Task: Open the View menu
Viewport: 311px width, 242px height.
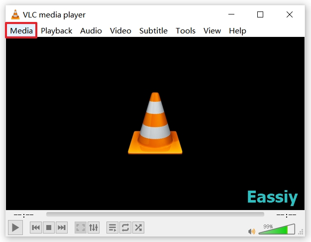Action: click(x=212, y=31)
